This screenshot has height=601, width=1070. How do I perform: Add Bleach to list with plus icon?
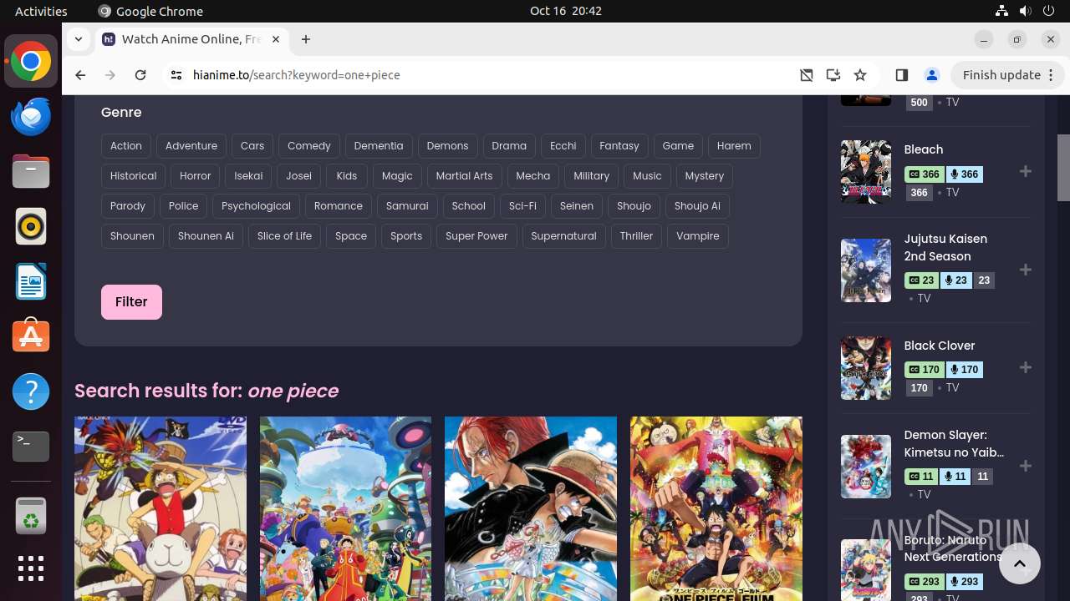click(x=1025, y=171)
